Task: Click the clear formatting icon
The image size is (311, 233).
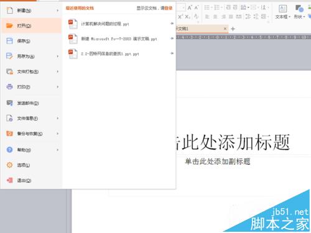Action: point(196,17)
